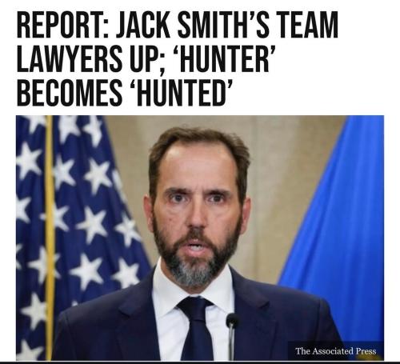The width and height of the screenshot is (400, 364).
Task: Select the 'HUNTED' word in headline
Action: (x=181, y=93)
